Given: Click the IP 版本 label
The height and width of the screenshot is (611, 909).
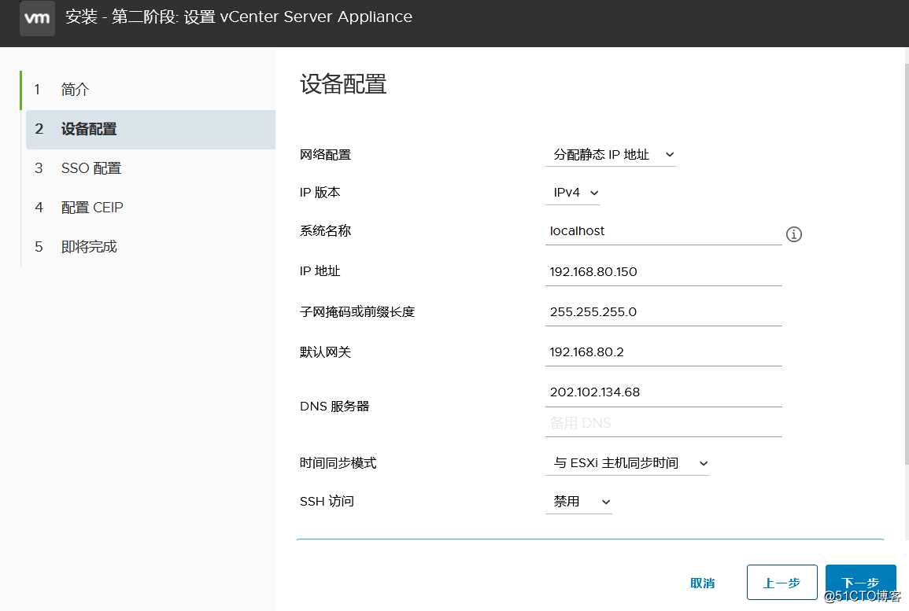Looking at the screenshot, I should (x=320, y=193).
